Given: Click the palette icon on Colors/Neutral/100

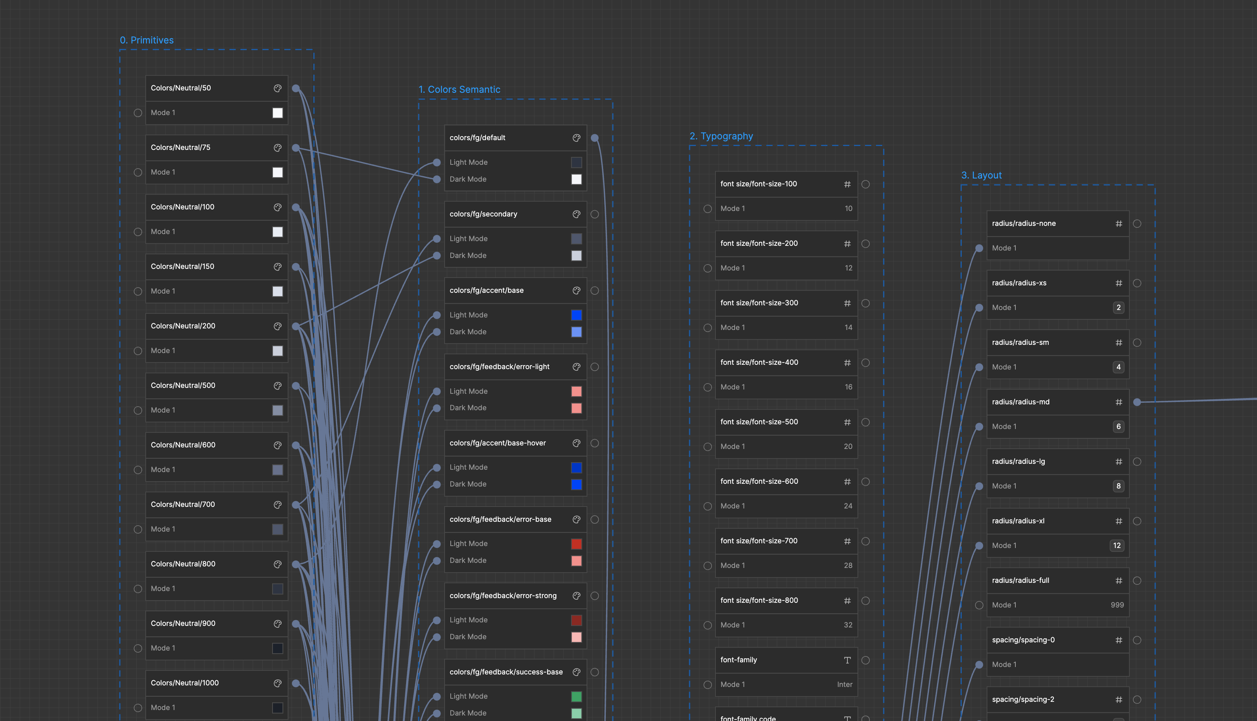Looking at the screenshot, I should pyautogui.click(x=278, y=207).
